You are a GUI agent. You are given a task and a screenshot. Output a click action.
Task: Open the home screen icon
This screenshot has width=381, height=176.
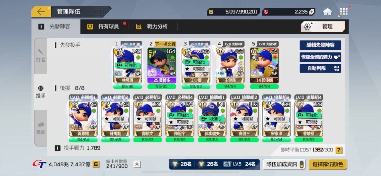[x=327, y=12]
